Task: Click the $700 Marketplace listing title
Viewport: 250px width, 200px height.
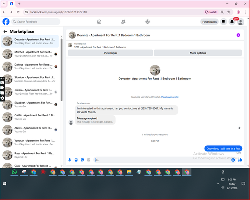Action: tap(100, 47)
